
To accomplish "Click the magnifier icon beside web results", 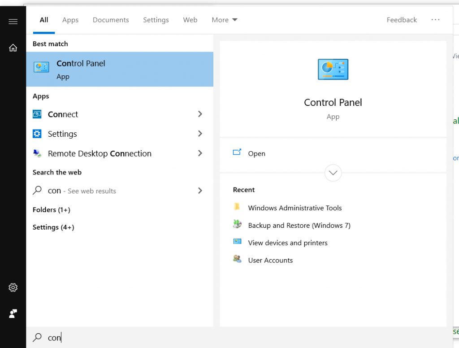I will pyautogui.click(x=37, y=191).
